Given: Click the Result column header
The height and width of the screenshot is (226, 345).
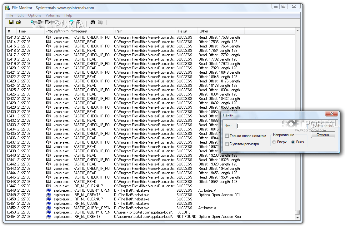Looking at the screenshot, I should tap(187, 31).
